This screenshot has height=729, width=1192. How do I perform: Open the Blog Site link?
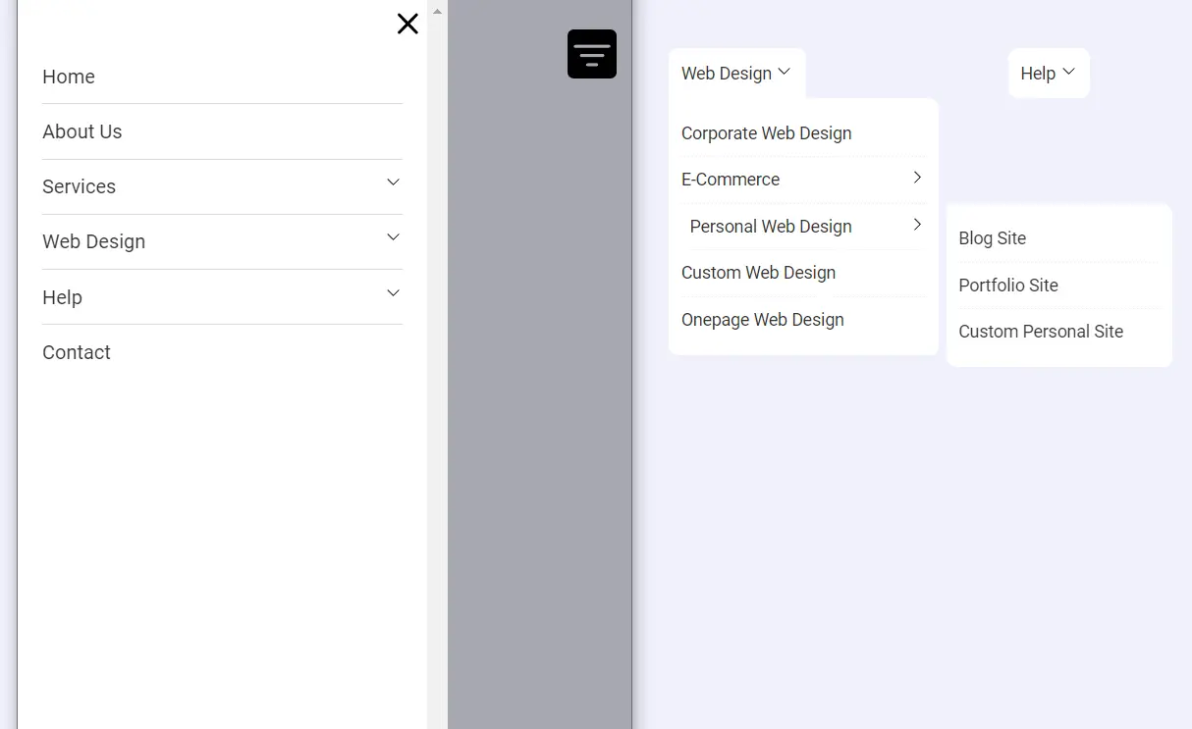pyautogui.click(x=992, y=237)
